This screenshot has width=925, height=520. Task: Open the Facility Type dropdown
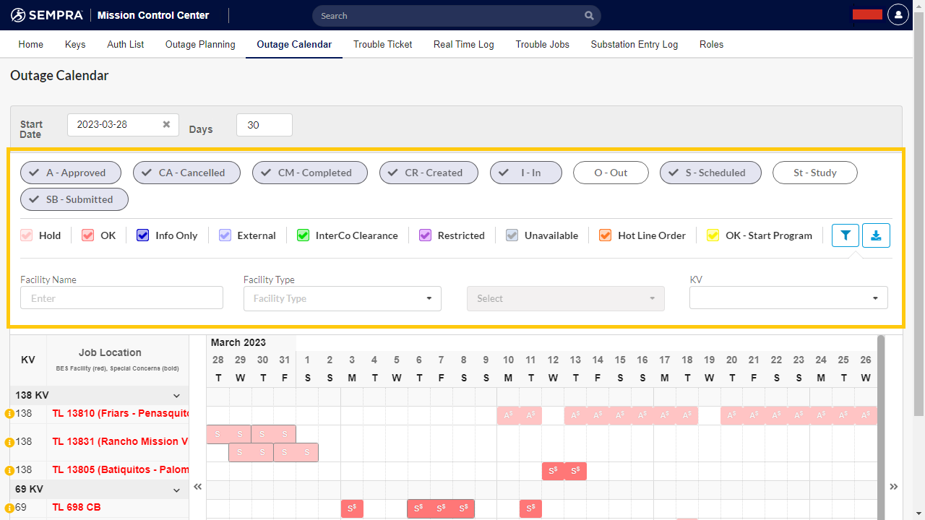[342, 298]
